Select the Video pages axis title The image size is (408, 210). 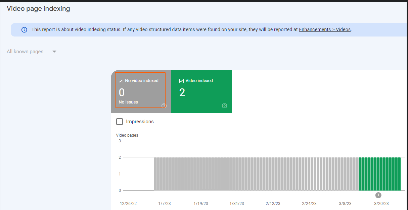coord(127,135)
